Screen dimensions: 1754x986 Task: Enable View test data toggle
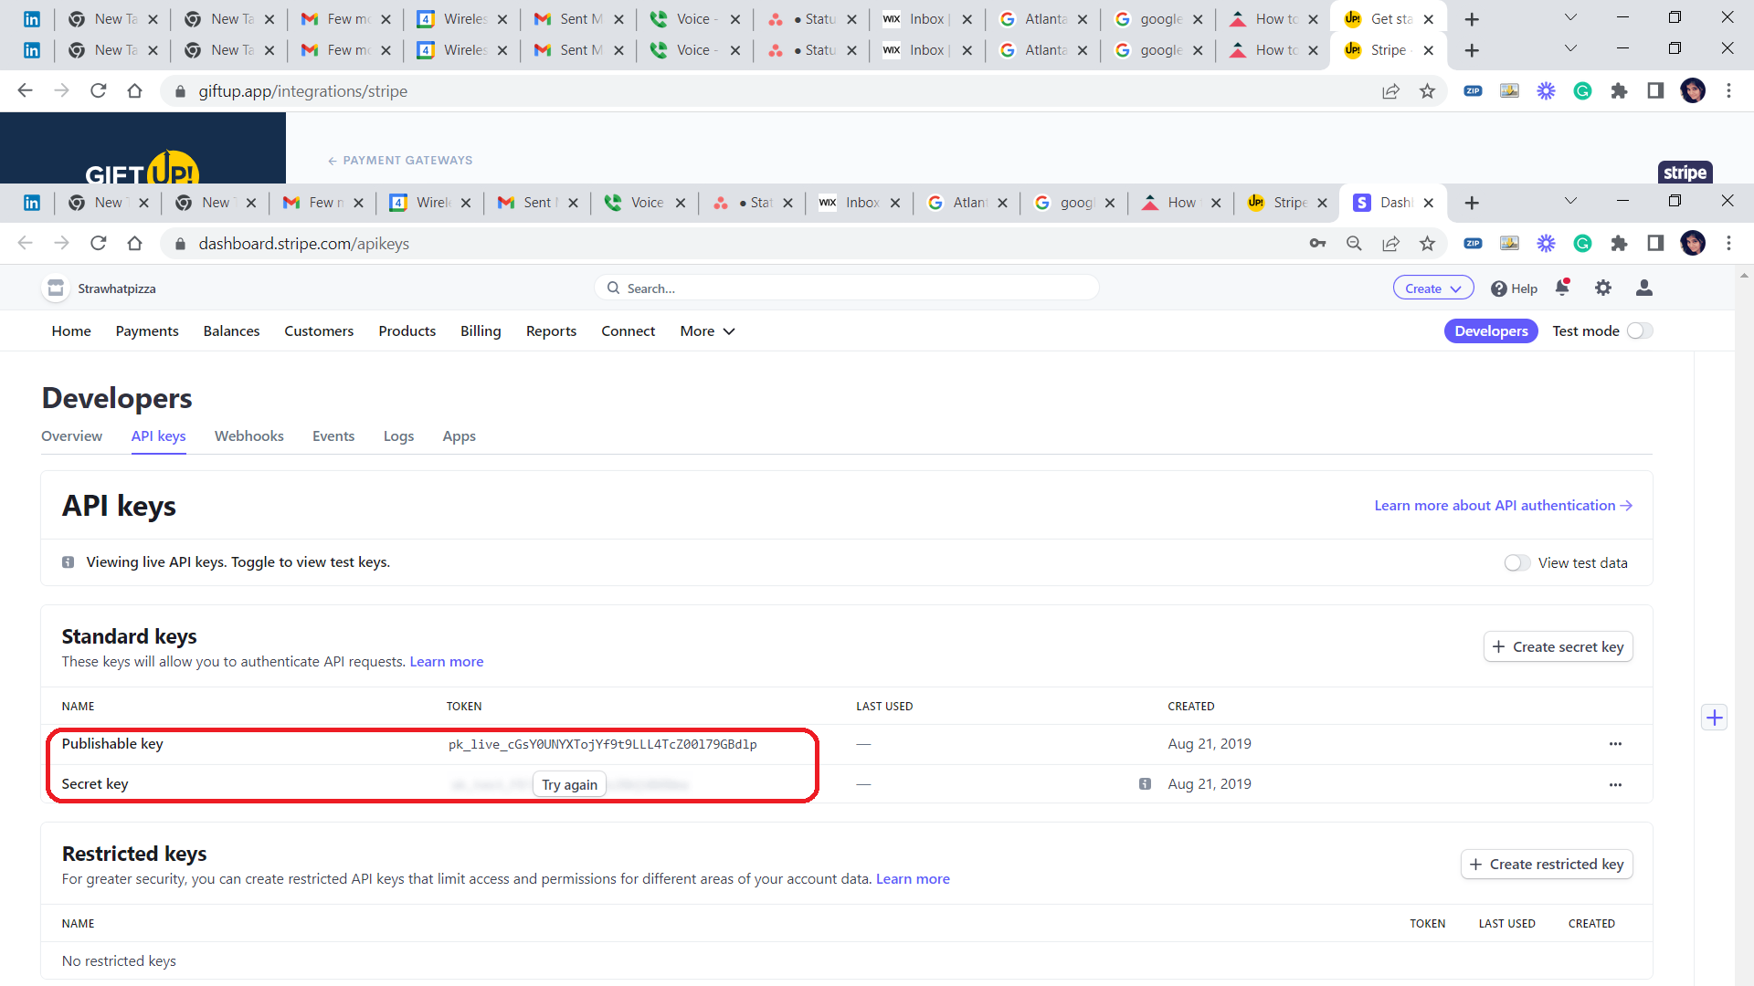(1517, 563)
